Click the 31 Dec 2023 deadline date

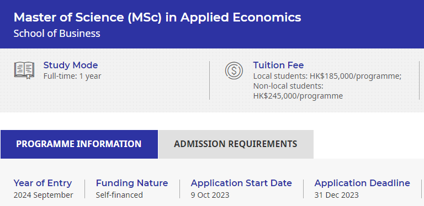pyautogui.click(x=336, y=195)
